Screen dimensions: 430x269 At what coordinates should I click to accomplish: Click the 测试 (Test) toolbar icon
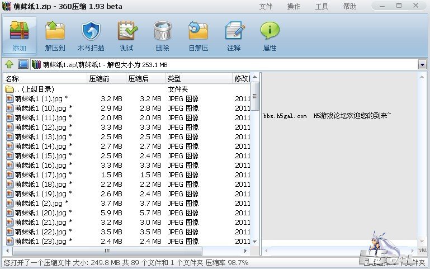tap(127, 36)
